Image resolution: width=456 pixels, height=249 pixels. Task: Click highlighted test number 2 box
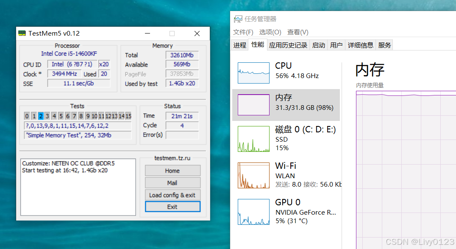(x=41, y=116)
